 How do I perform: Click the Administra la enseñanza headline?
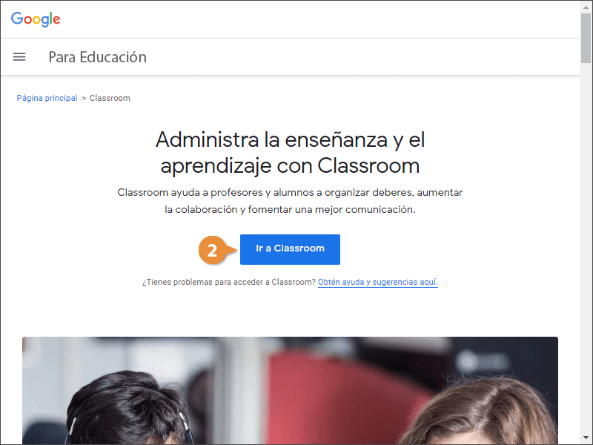[x=290, y=153]
